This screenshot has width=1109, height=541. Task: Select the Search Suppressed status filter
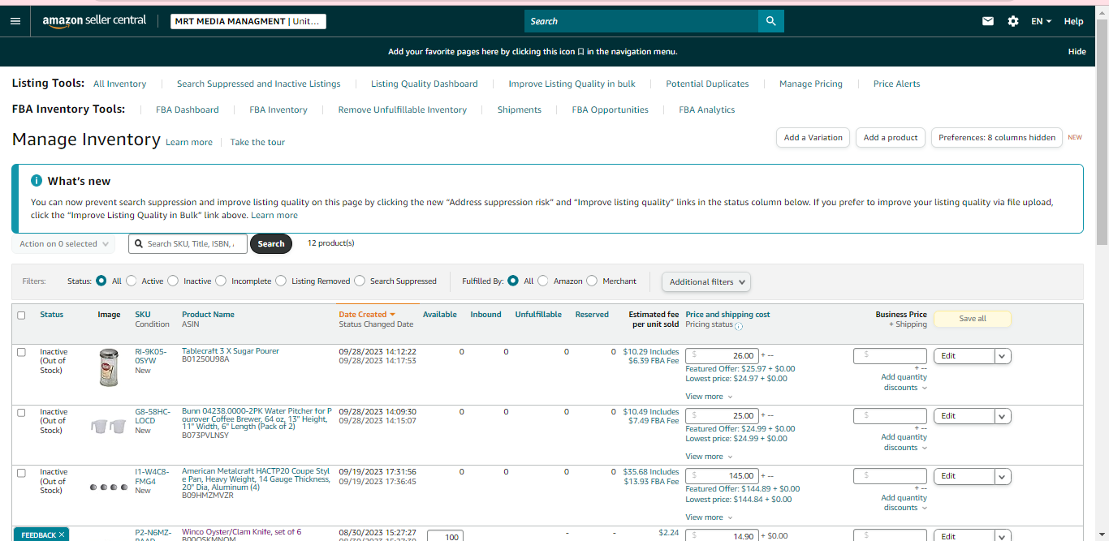360,281
